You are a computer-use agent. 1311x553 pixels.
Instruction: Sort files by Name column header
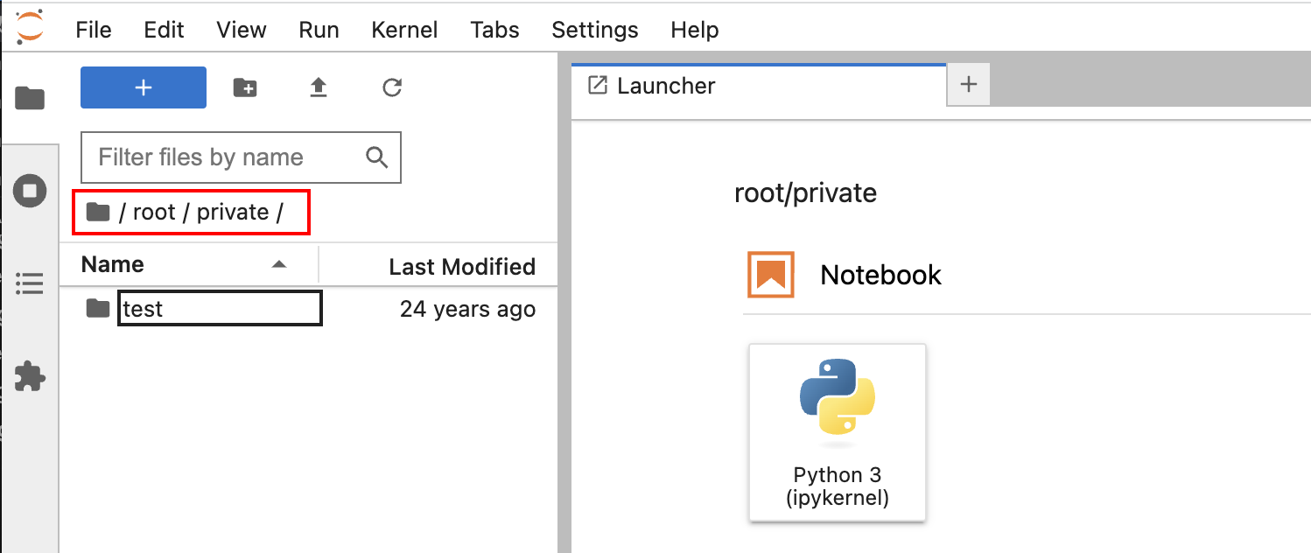pyautogui.click(x=113, y=265)
